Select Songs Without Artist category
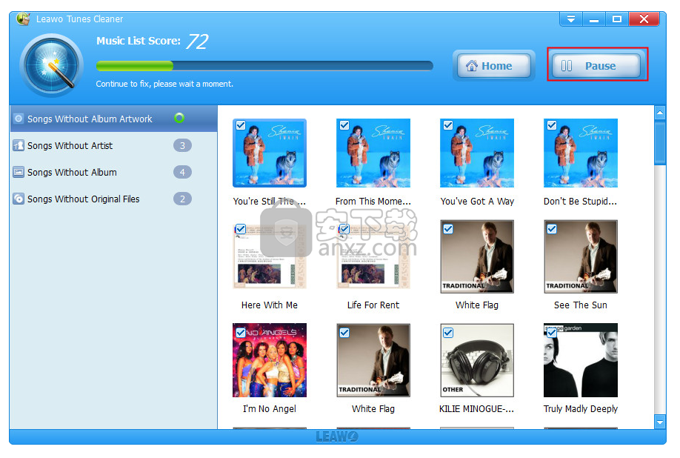 tap(113, 145)
